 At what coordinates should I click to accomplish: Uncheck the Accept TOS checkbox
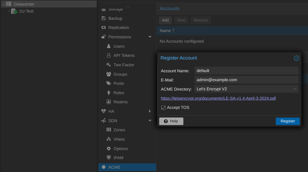(163, 108)
